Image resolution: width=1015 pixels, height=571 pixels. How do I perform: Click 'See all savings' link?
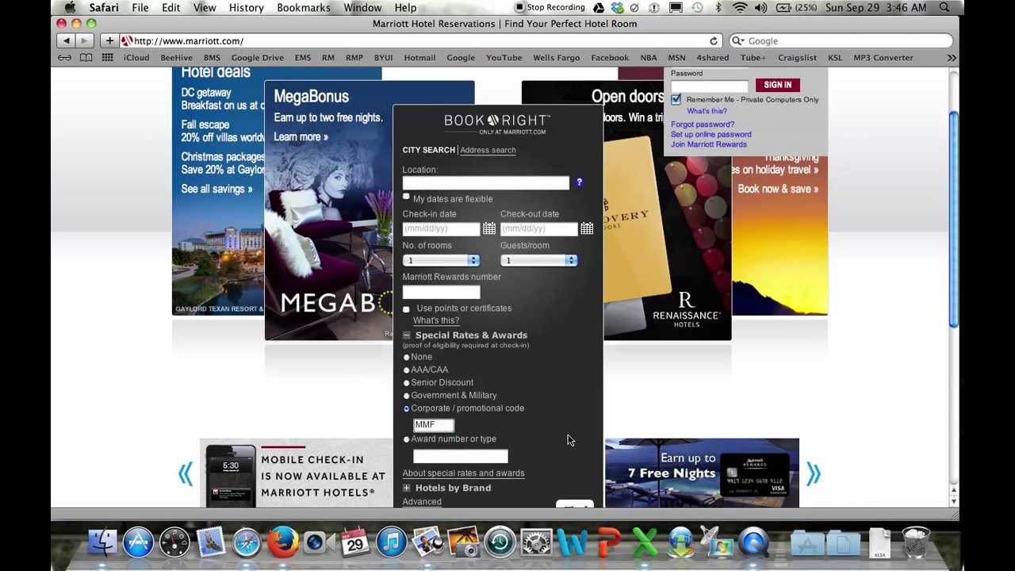tap(216, 189)
